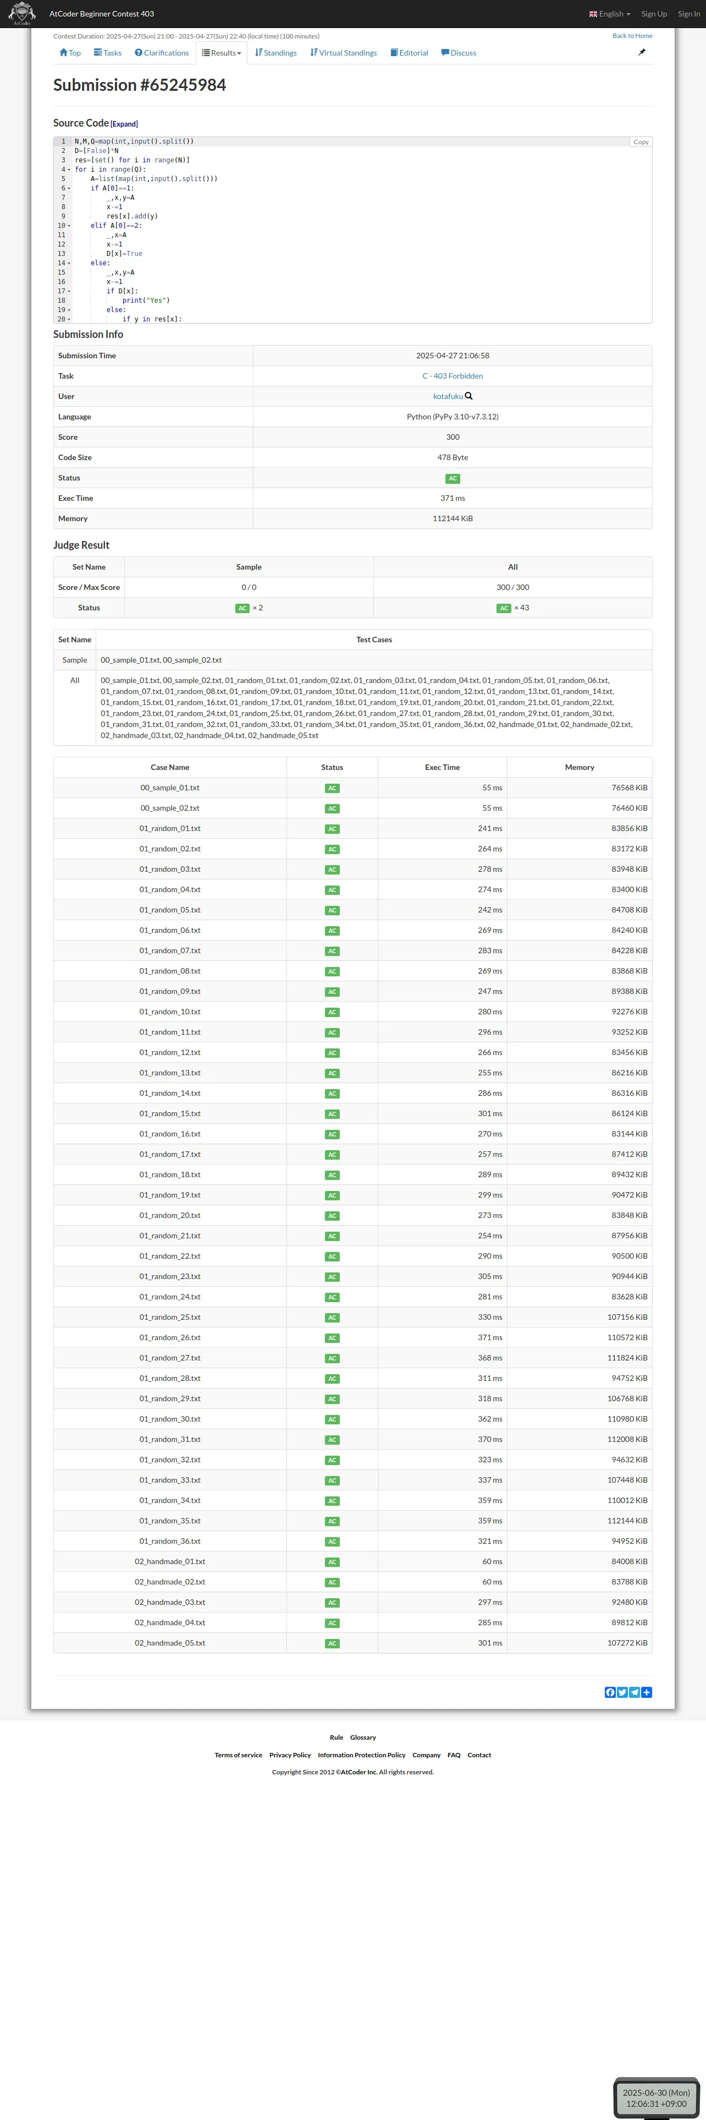Expand the source code view
706x2120 pixels.
[x=124, y=124]
